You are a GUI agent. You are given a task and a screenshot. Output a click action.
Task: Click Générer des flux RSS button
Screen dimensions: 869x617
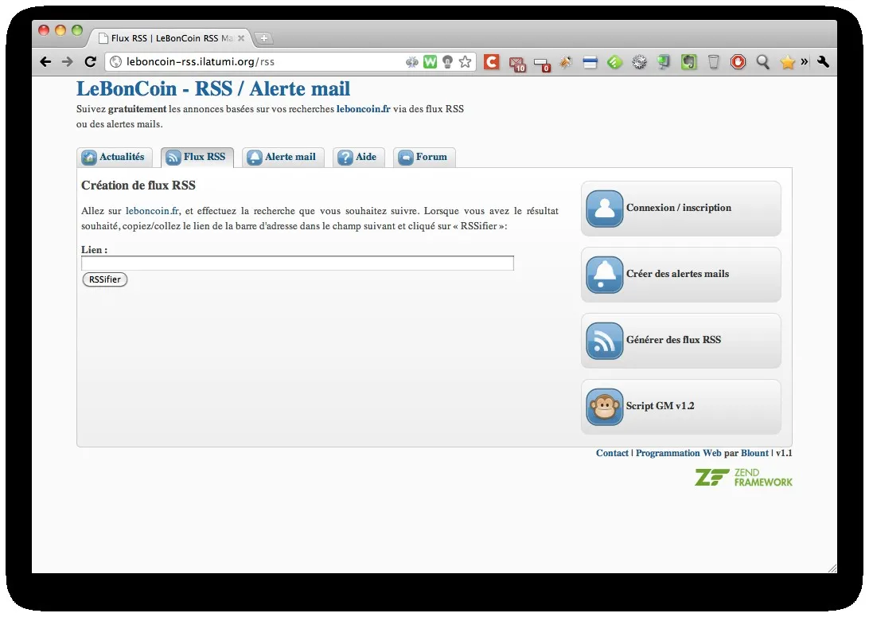[x=681, y=341]
